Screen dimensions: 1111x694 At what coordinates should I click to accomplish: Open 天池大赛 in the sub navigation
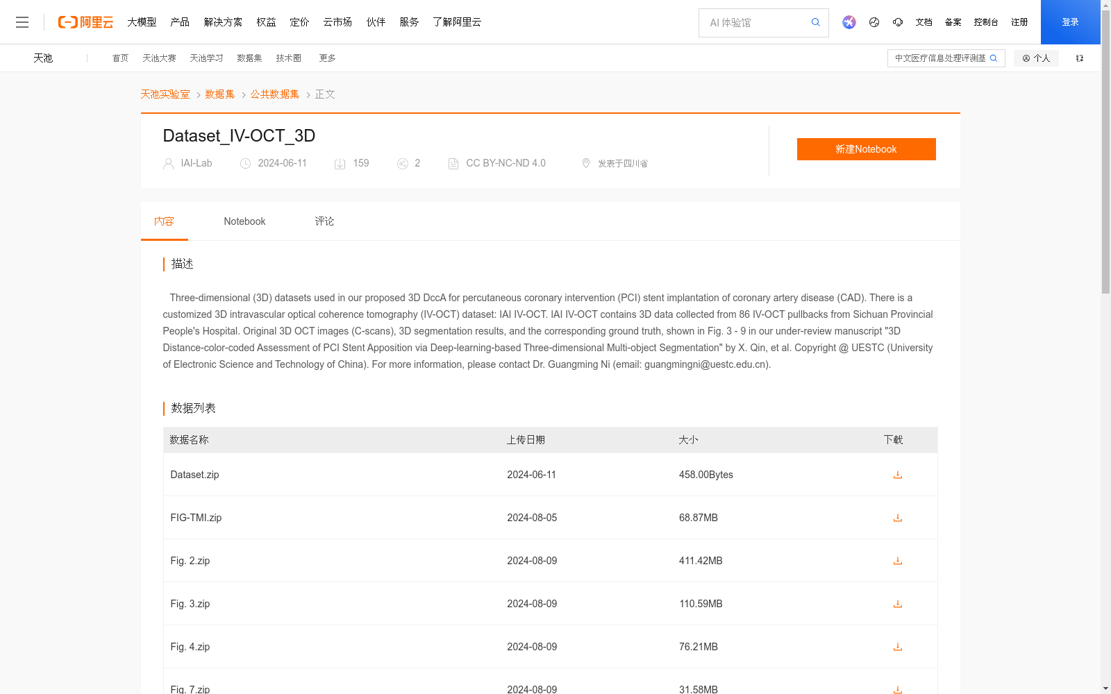[x=159, y=58]
